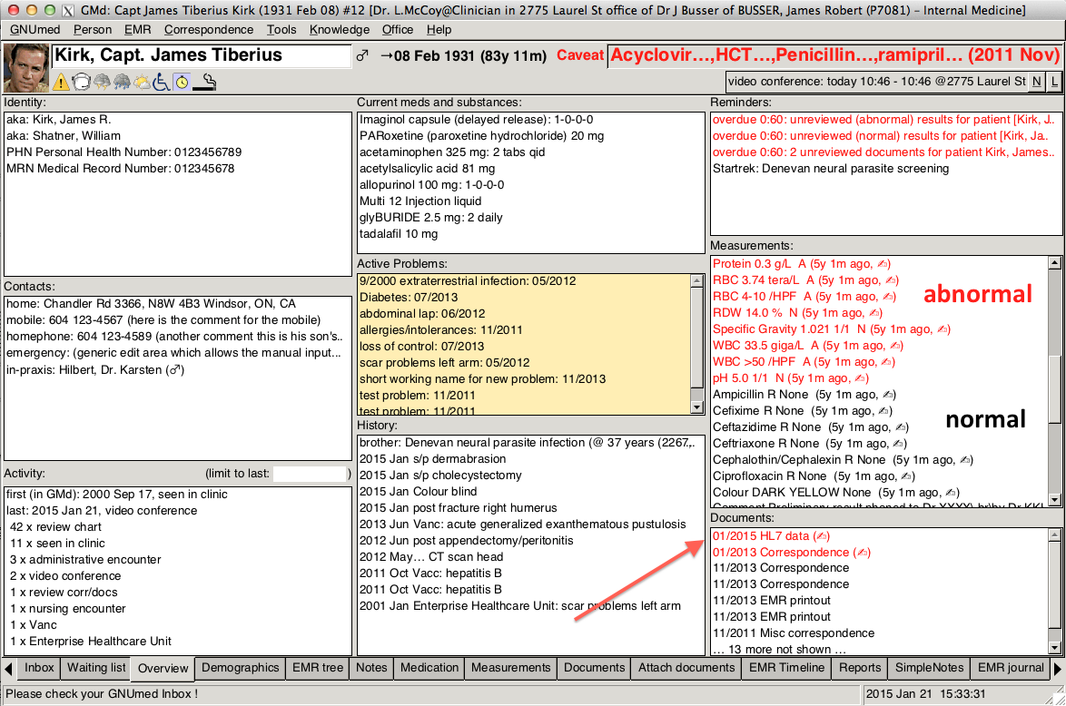
Task: Click the N button beside the encounter field
Action: 1036,82
